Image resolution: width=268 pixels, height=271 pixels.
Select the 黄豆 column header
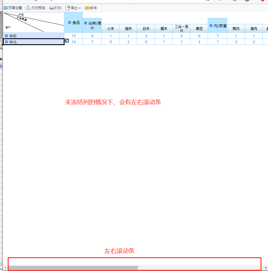pos(199,29)
